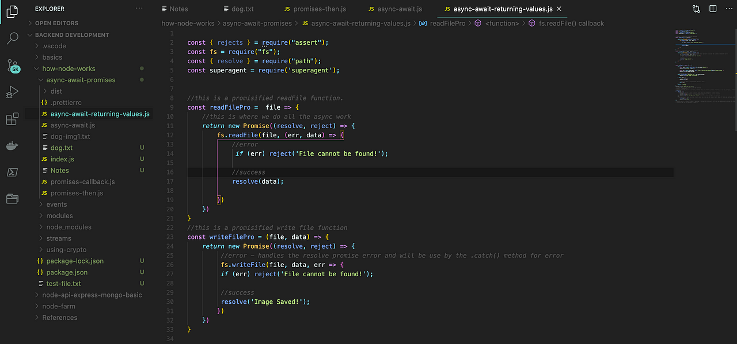Click the EXPLORER panel title
737x344 pixels.
click(x=50, y=9)
